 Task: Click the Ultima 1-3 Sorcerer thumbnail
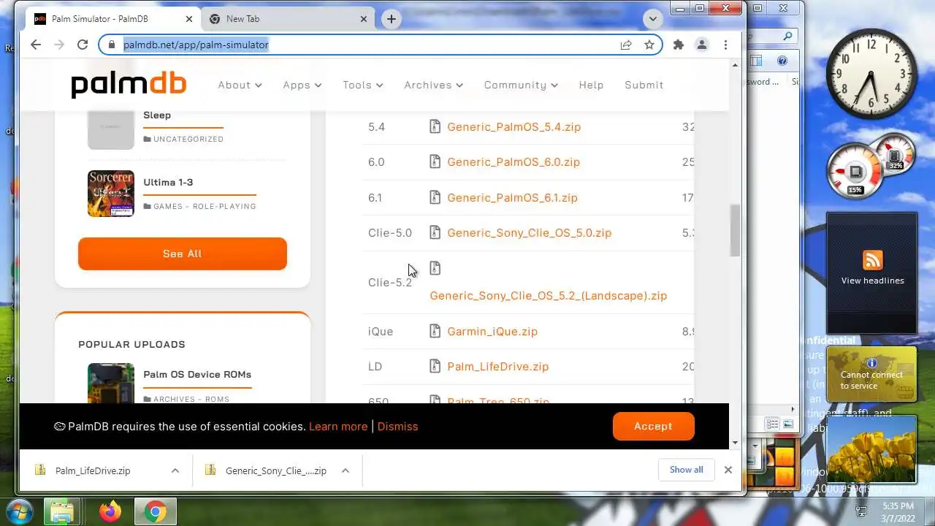click(x=111, y=194)
